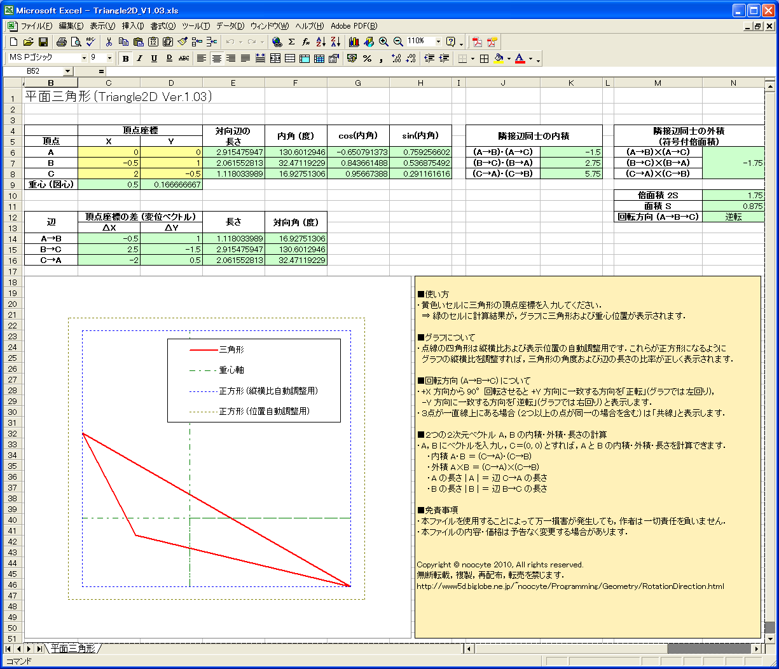779x669 pixels.
Task: Apply the red Font Color A
Action: coord(520,58)
